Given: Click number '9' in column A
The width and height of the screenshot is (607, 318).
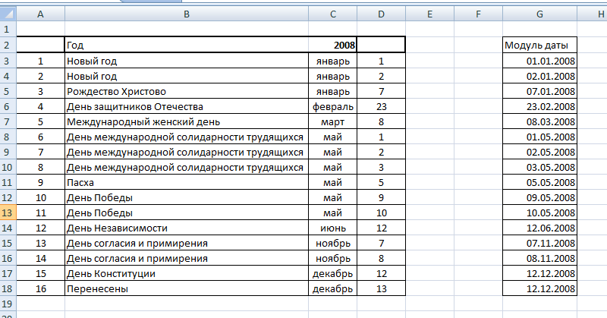Looking at the screenshot, I should tap(40, 182).
